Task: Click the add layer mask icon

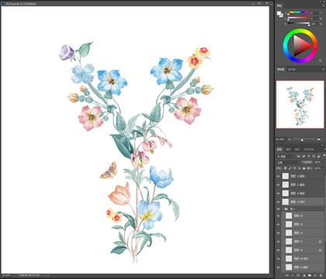Action: (x=298, y=275)
